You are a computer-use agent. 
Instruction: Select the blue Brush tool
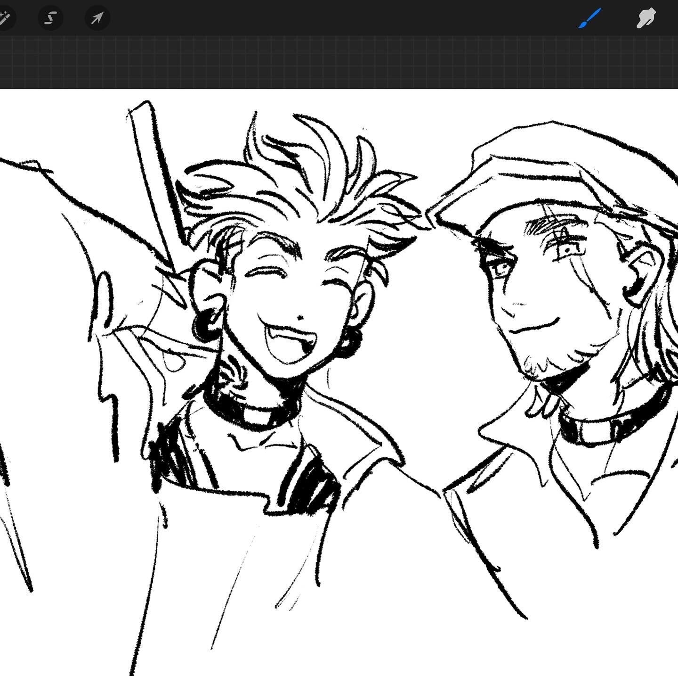[x=589, y=18]
